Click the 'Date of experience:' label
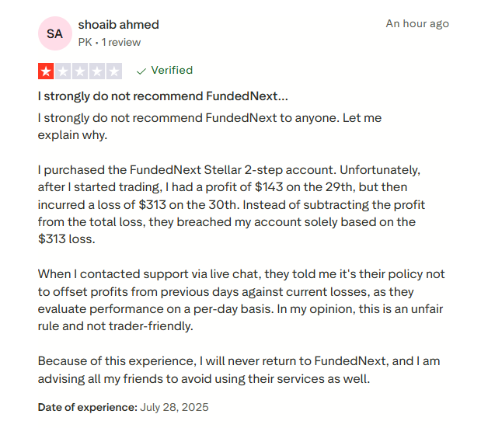Screen dimensions: 481x428 pyautogui.click(x=88, y=407)
